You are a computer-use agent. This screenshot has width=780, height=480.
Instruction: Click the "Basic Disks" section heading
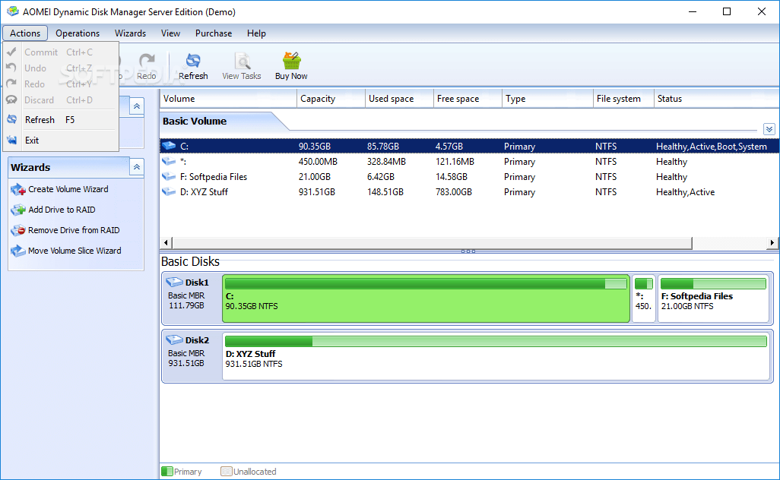click(x=190, y=261)
